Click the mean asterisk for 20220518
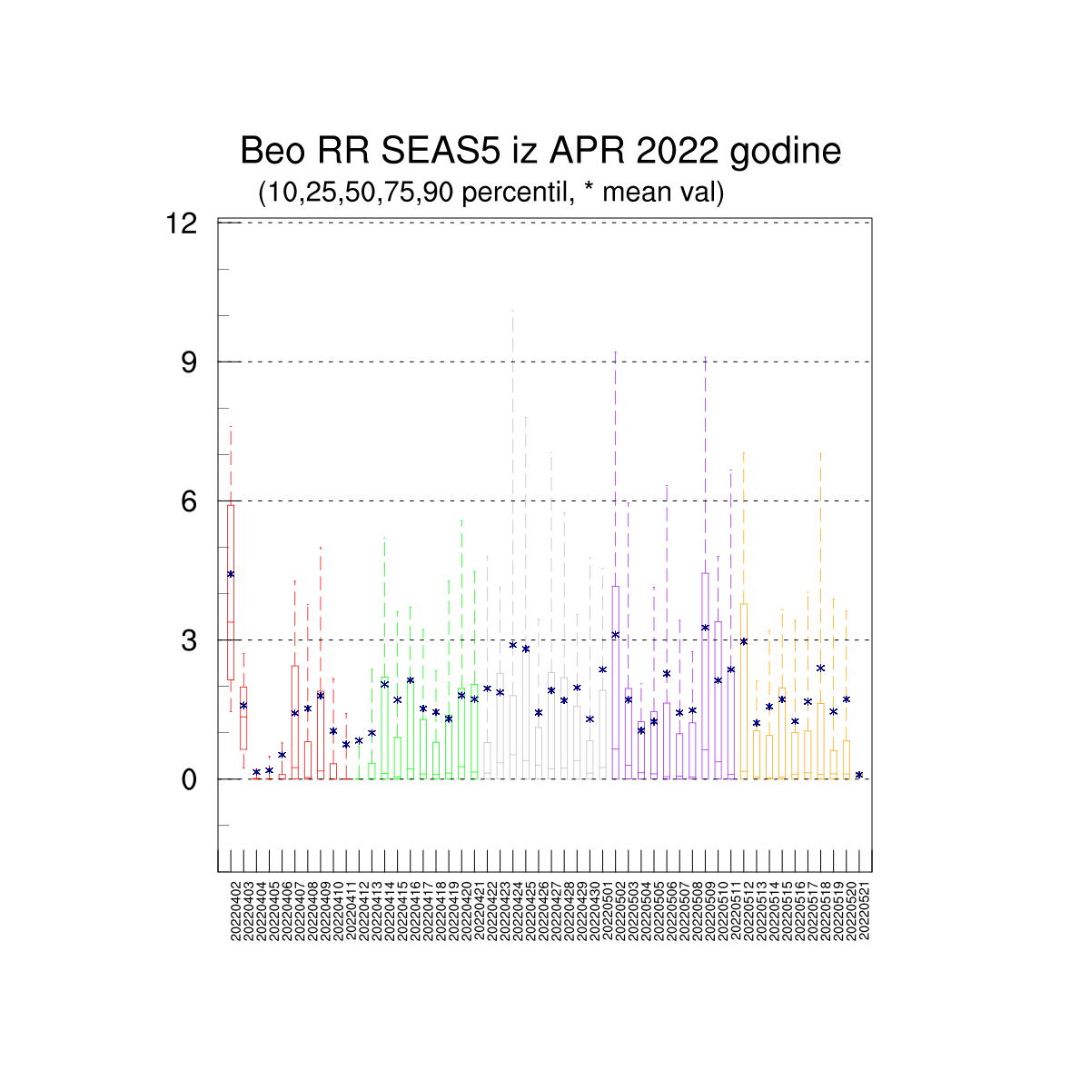Viewport: 1090px width, 1090px height. tap(821, 668)
